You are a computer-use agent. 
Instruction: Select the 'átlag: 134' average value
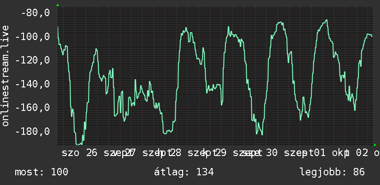click(184, 172)
